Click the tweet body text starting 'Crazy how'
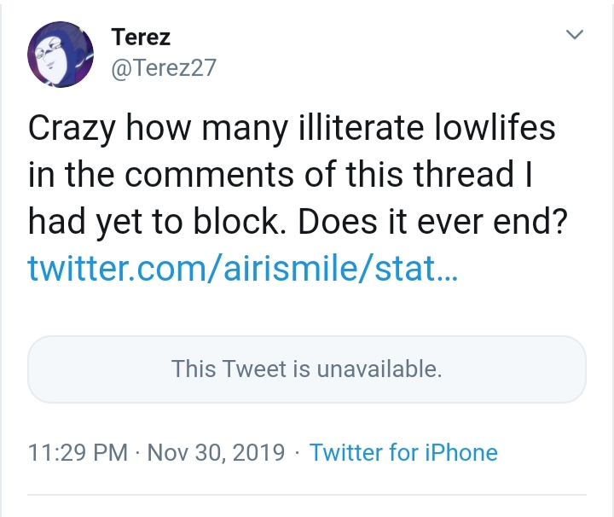 click(298, 175)
